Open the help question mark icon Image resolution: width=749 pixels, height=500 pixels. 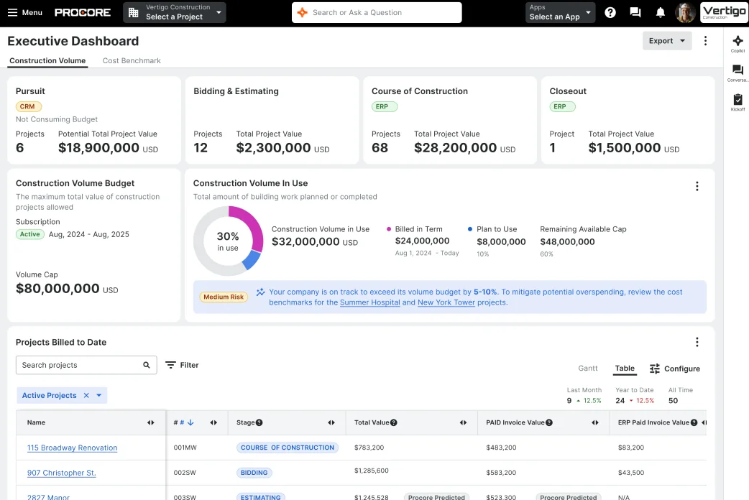[x=610, y=12]
